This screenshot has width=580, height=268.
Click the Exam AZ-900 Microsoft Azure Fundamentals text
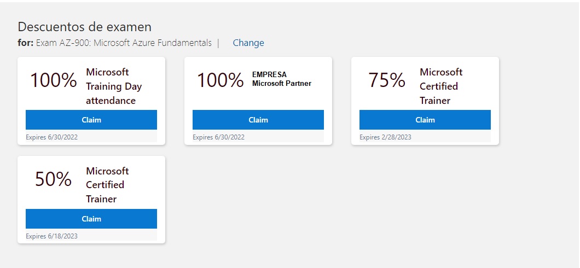coord(124,43)
